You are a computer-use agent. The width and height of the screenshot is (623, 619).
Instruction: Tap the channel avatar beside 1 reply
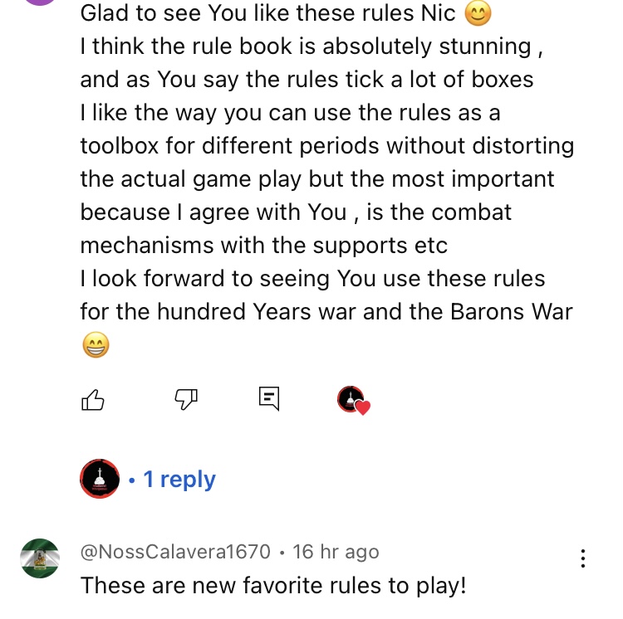click(x=100, y=479)
